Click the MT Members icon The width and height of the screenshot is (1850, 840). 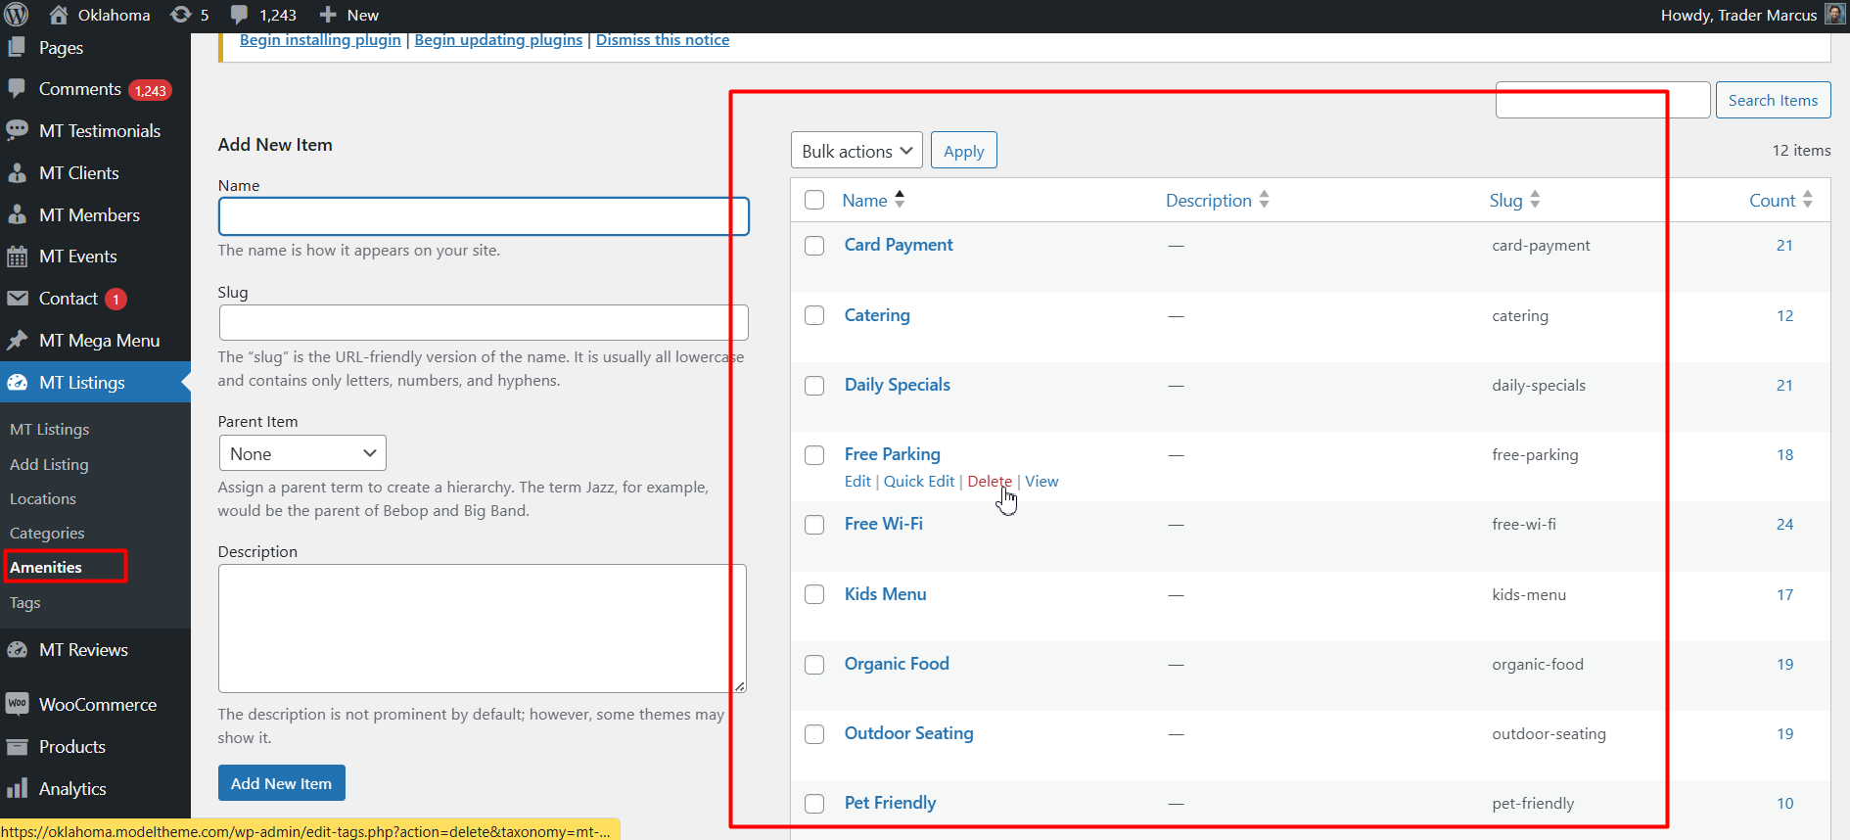click(x=17, y=215)
